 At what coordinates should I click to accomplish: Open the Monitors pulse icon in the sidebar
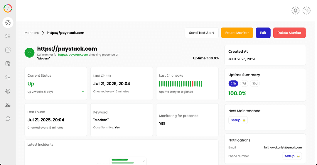(8, 23)
